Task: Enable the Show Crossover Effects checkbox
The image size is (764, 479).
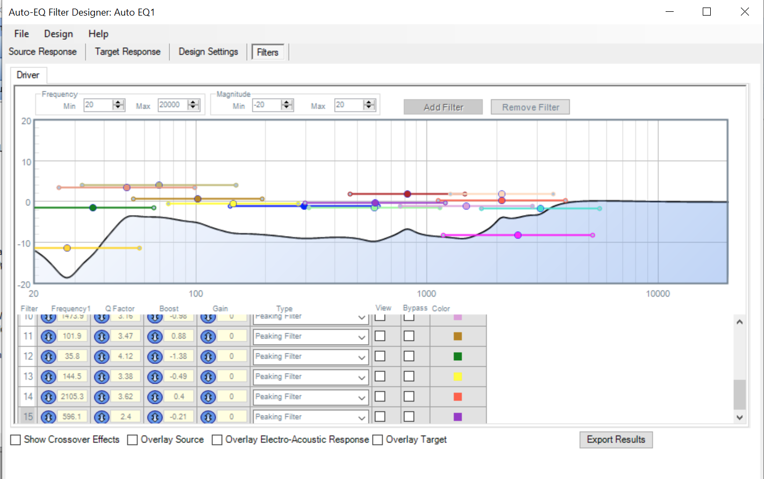Action: pos(16,440)
